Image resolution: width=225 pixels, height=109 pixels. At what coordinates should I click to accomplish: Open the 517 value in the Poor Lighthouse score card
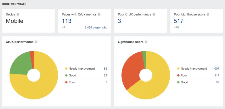[179, 21]
